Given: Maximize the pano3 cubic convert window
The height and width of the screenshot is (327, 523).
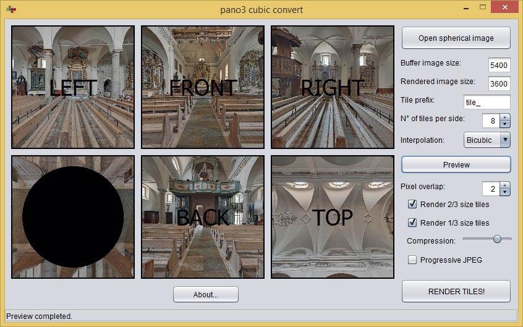Looking at the screenshot, I should tap(483, 7).
